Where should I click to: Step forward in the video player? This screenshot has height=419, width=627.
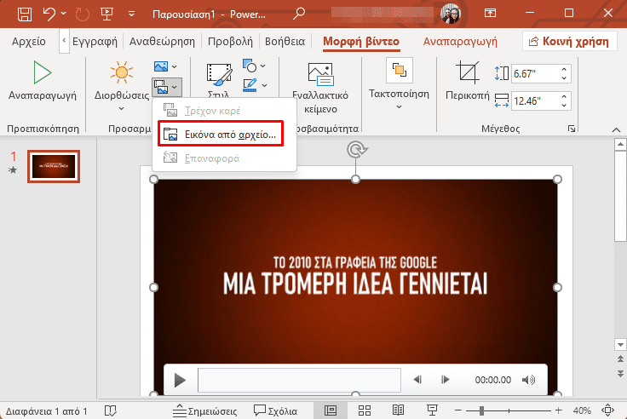point(445,380)
